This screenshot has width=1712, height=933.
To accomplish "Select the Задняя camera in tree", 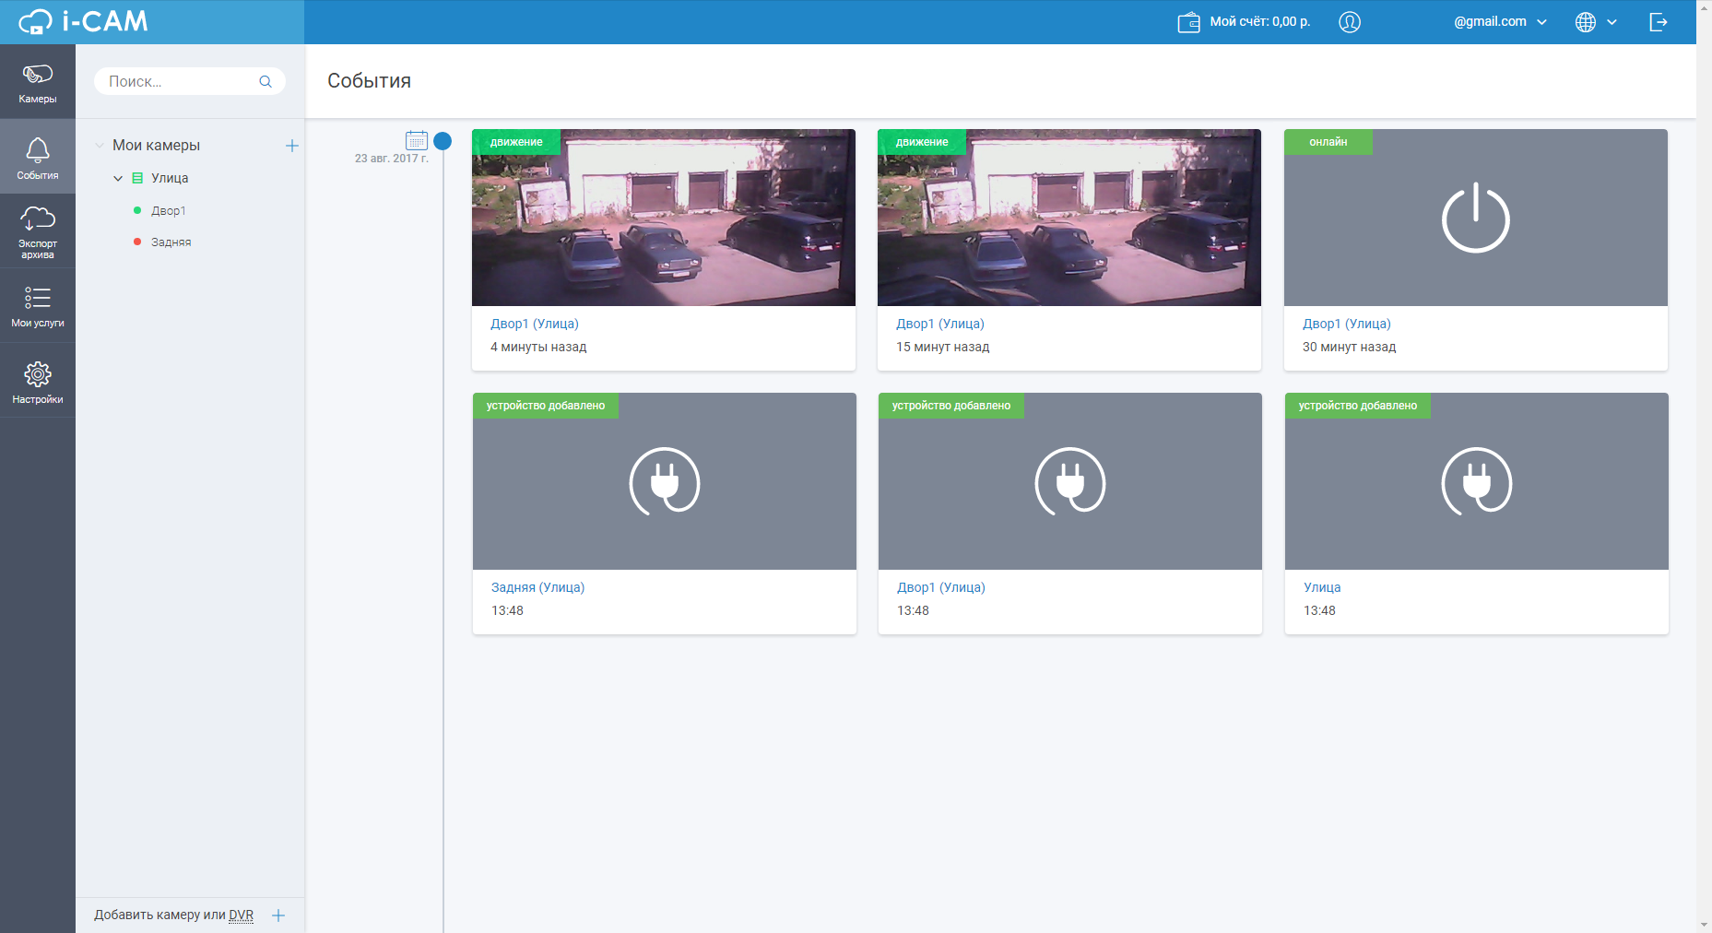I will (x=171, y=242).
